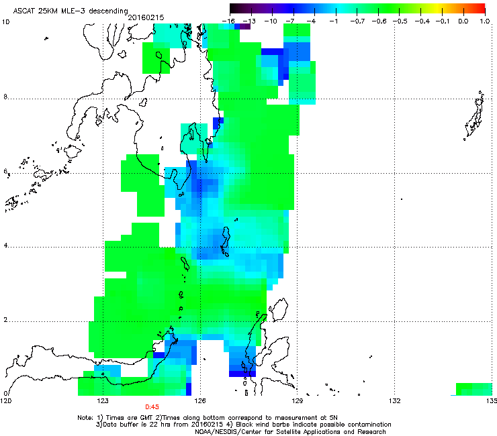Click colorbar tick label -10
The width and height of the screenshot is (497, 436).
[x=271, y=21]
